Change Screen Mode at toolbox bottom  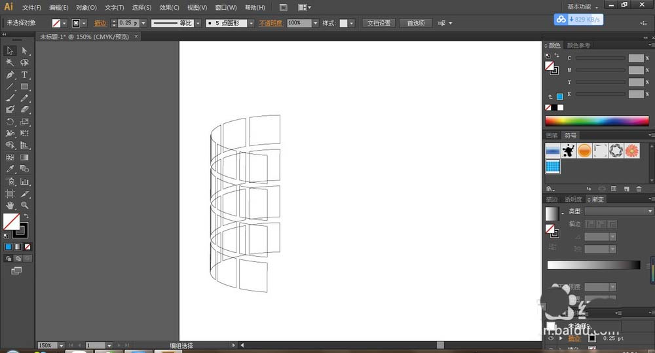pos(16,270)
